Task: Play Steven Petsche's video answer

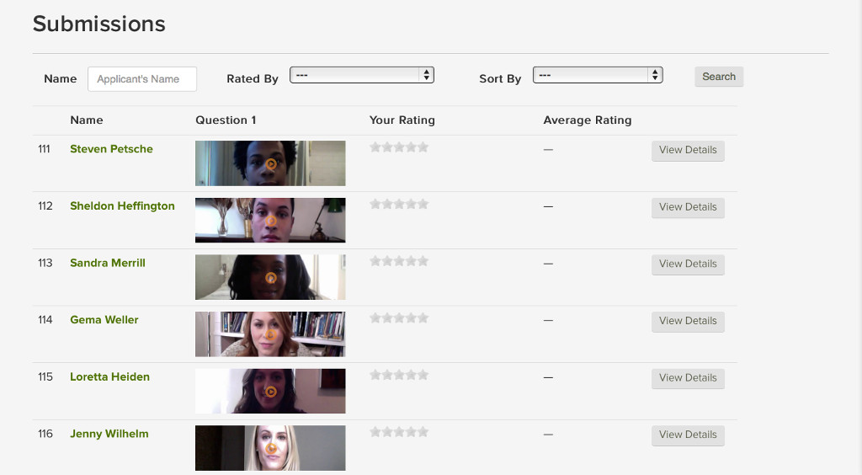Action: point(270,164)
